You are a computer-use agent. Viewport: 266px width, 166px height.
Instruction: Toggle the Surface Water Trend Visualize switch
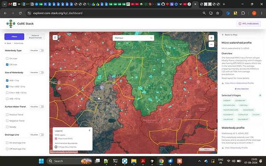point(41,107)
